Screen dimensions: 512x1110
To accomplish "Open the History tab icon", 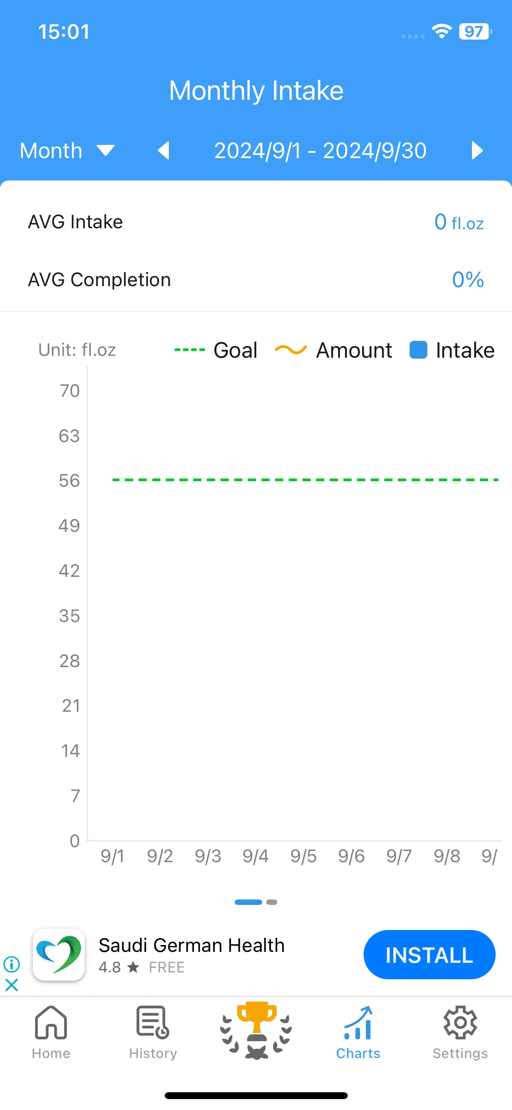I will tap(152, 1023).
